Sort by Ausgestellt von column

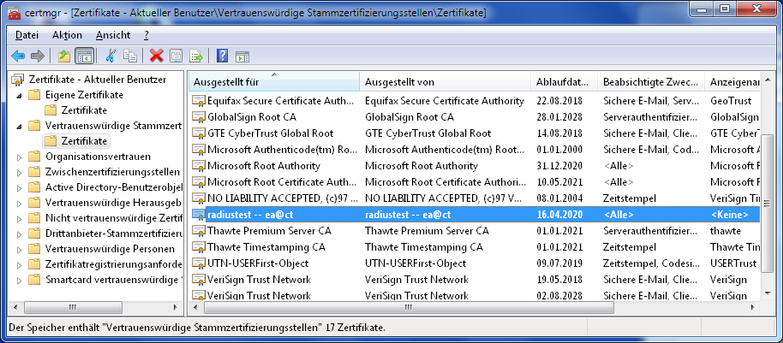(445, 82)
